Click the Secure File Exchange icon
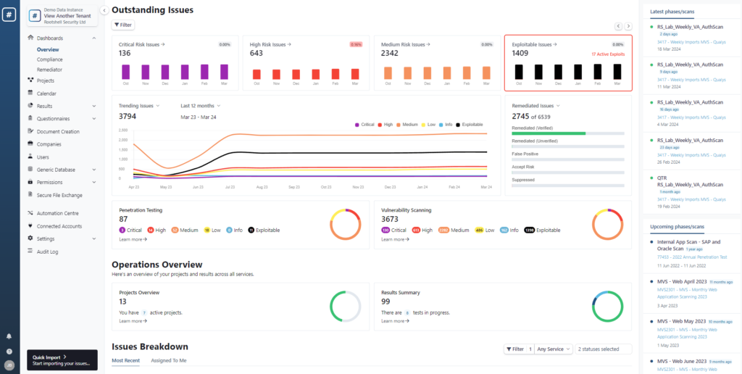The image size is (742, 374). point(30,195)
